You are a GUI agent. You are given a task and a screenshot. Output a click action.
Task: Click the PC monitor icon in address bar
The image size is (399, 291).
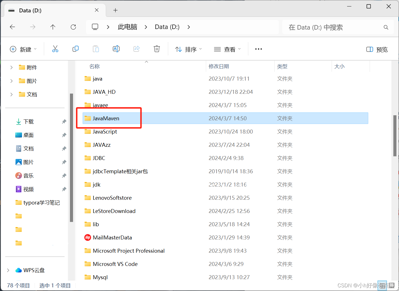95,27
